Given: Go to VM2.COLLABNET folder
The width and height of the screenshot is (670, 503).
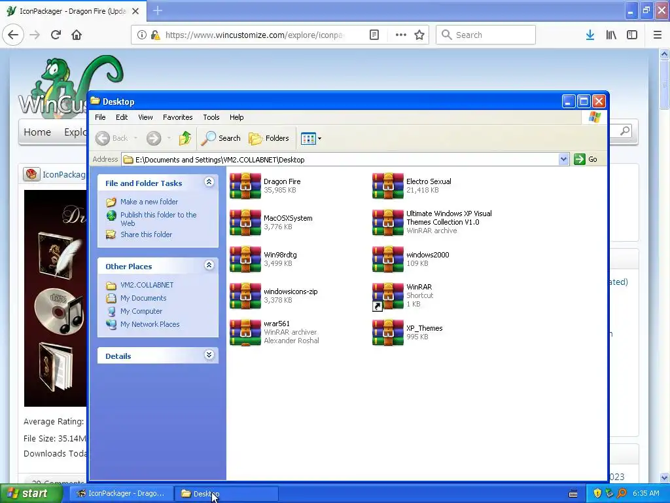Looking at the screenshot, I should coord(147,285).
